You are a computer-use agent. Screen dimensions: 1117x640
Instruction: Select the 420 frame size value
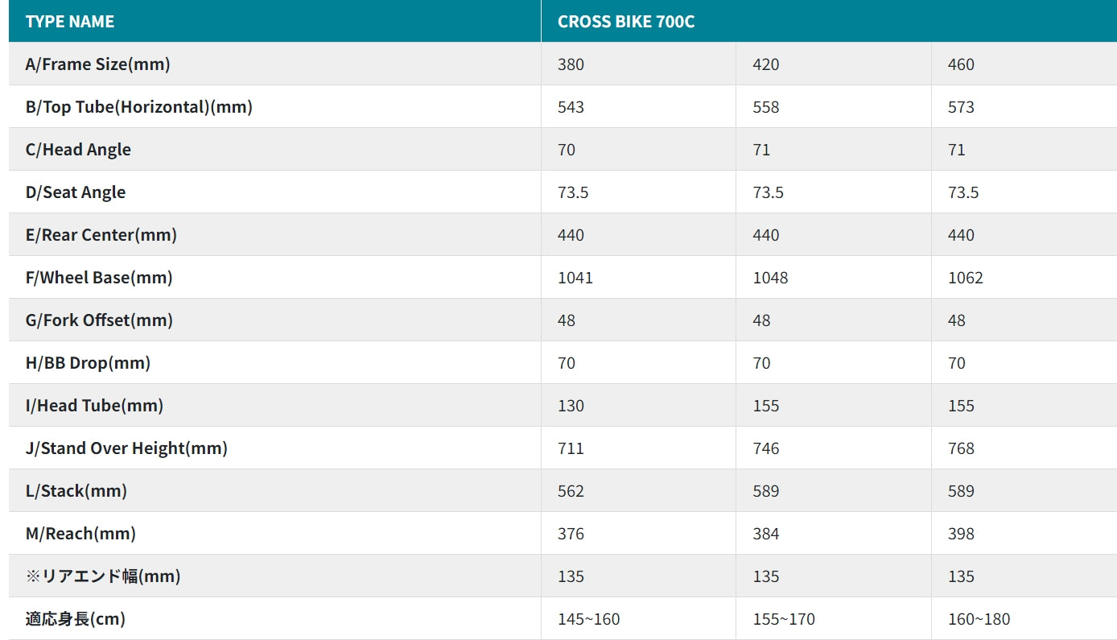tap(765, 64)
